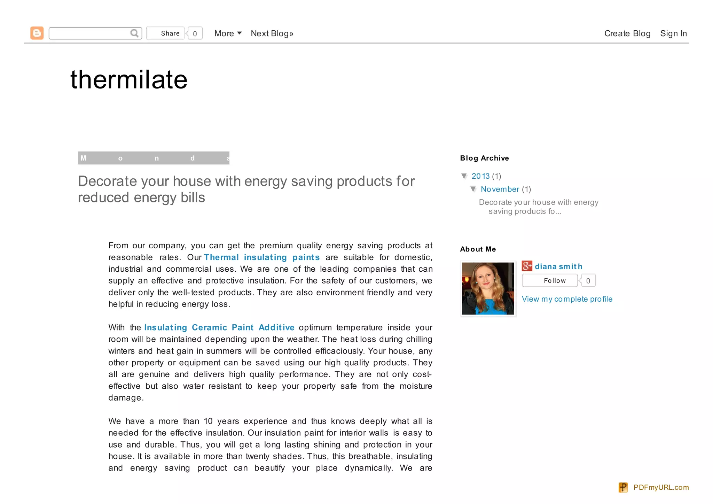This screenshot has height=504, width=713.
Task: Click View my complete profile
Action: pos(567,299)
